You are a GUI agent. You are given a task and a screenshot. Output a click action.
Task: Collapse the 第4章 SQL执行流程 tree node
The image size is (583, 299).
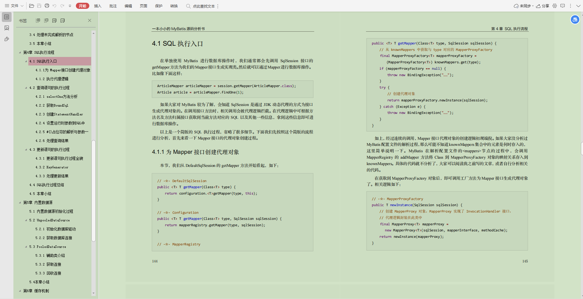tap(20, 52)
